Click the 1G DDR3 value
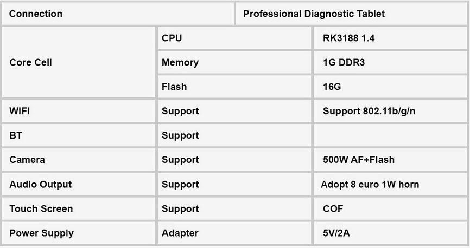This screenshot has width=470, height=248. tap(344, 62)
